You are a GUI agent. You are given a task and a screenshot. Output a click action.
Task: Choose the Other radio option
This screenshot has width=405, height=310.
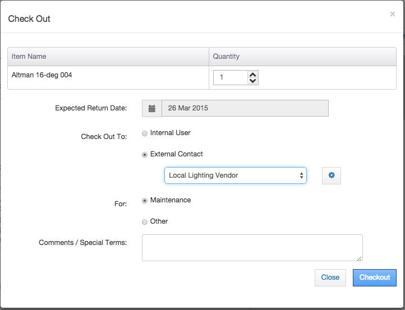[x=145, y=222]
